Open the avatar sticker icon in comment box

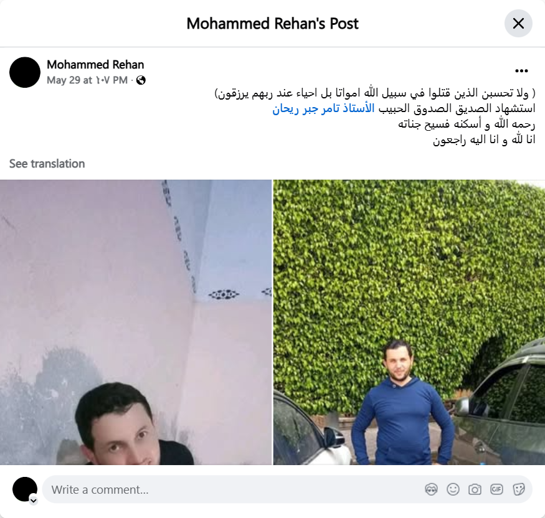pyautogui.click(x=431, y=489)
